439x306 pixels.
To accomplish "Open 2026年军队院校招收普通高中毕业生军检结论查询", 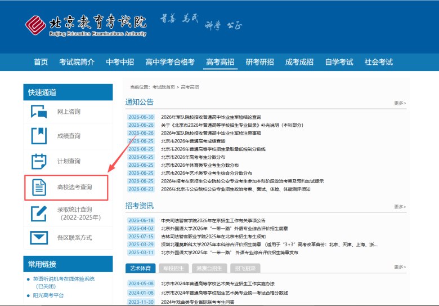I will point(211,117).
